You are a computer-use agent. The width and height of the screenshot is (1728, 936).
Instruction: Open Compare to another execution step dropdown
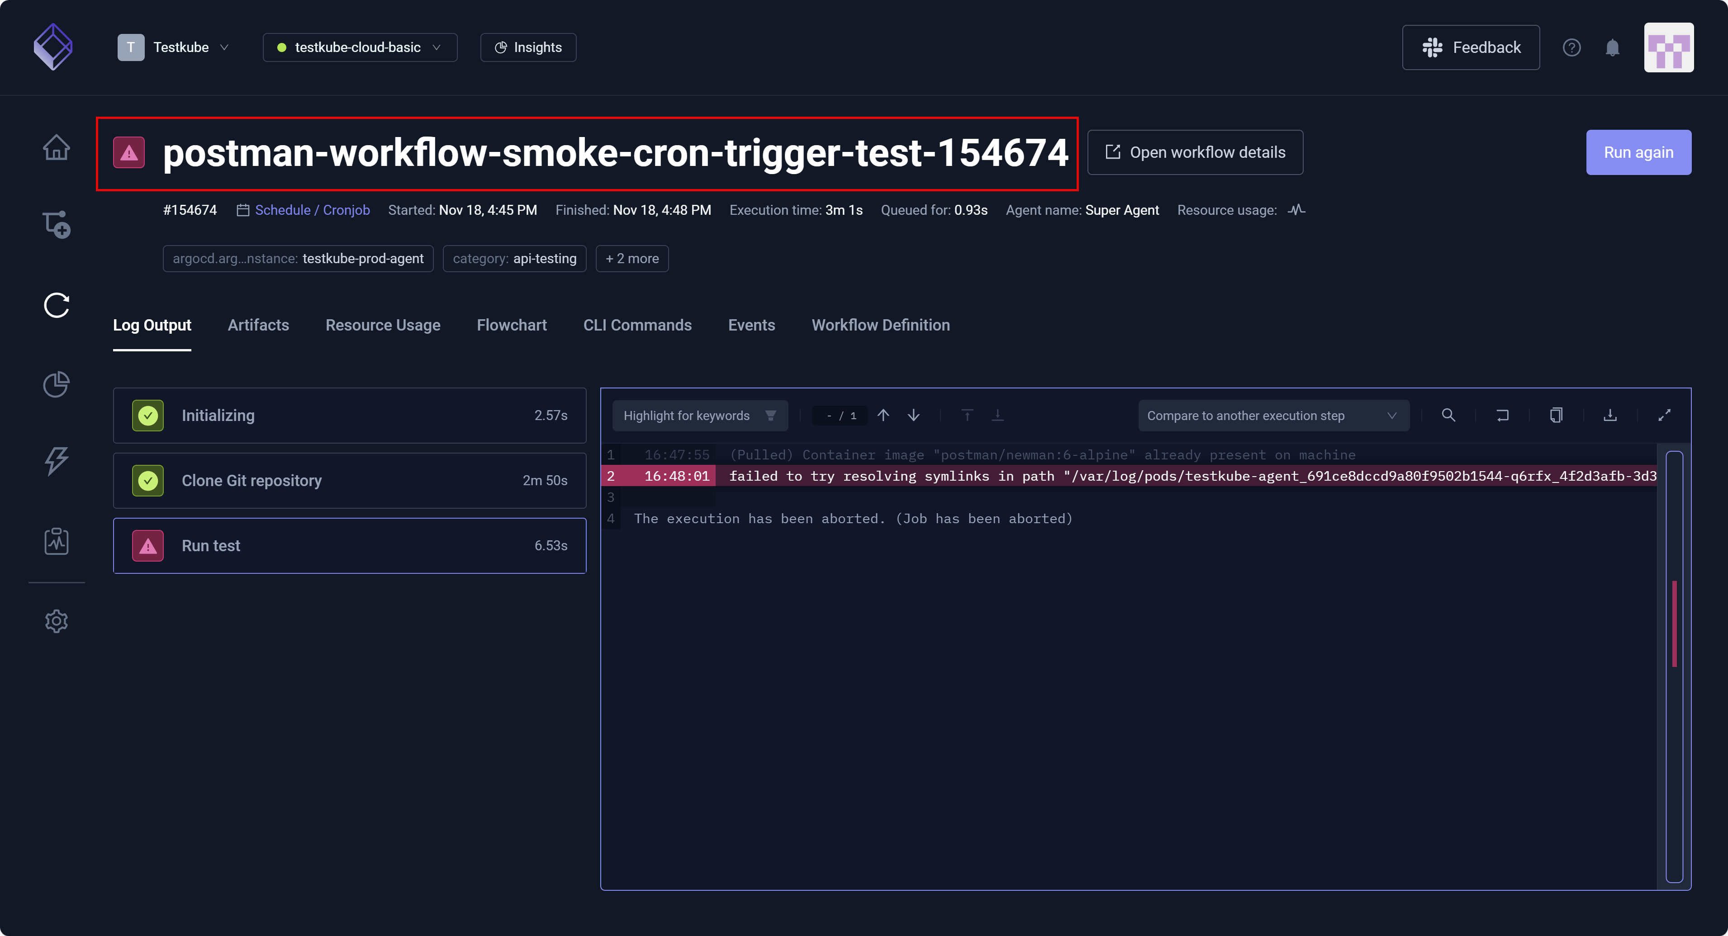point(1272,415)
